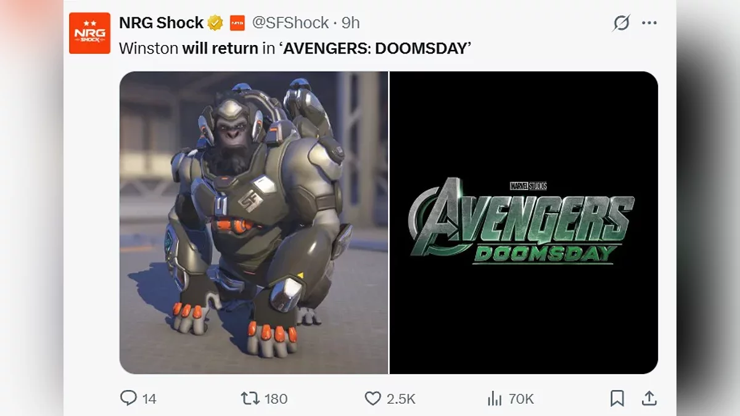Screen dimensions: 740x416
Task: Repost the tweet using retweet icon
Action: click(x=250, y=398)
